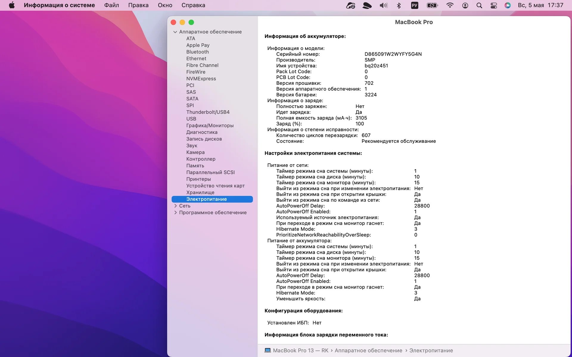Select Параллельный SCSI in sidebar
572x357 pixels.
pos(210,172)
